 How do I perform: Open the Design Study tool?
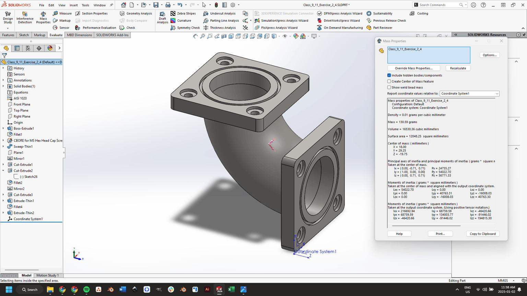(8, 17)
